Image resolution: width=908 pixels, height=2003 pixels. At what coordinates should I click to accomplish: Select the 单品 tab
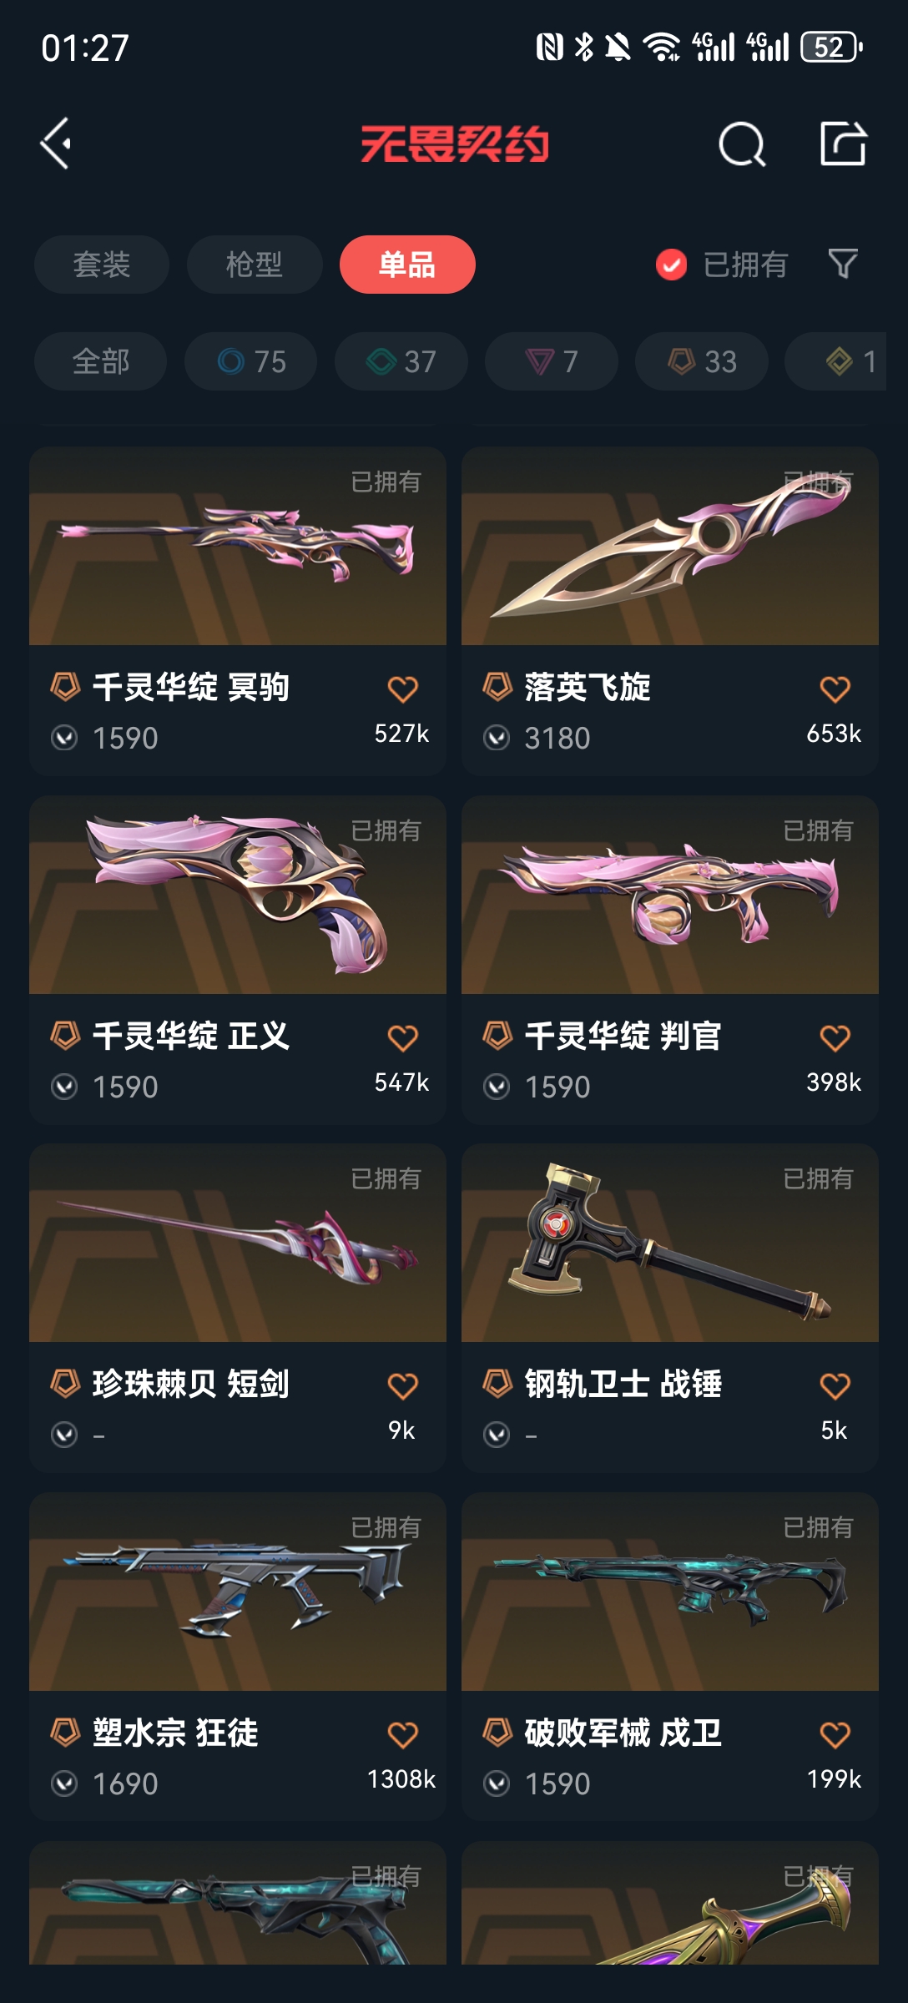[407, 265]
